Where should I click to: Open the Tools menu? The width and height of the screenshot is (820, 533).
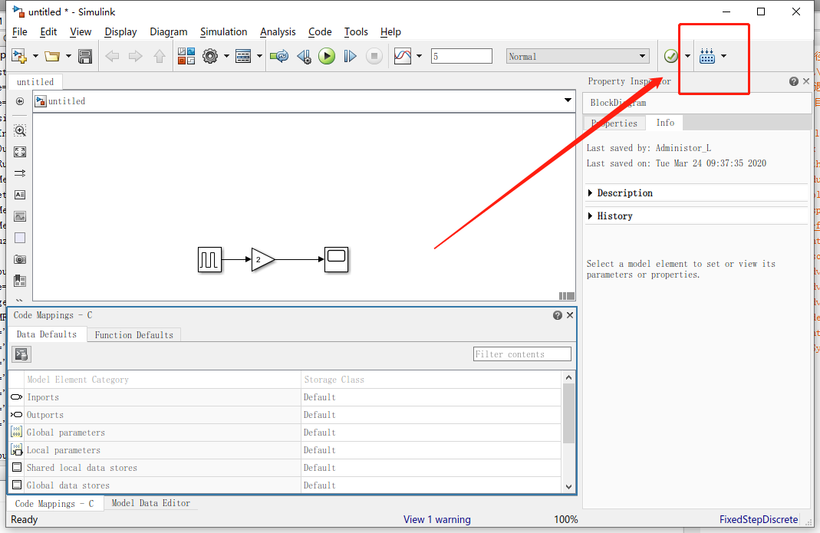click(356, 32)
